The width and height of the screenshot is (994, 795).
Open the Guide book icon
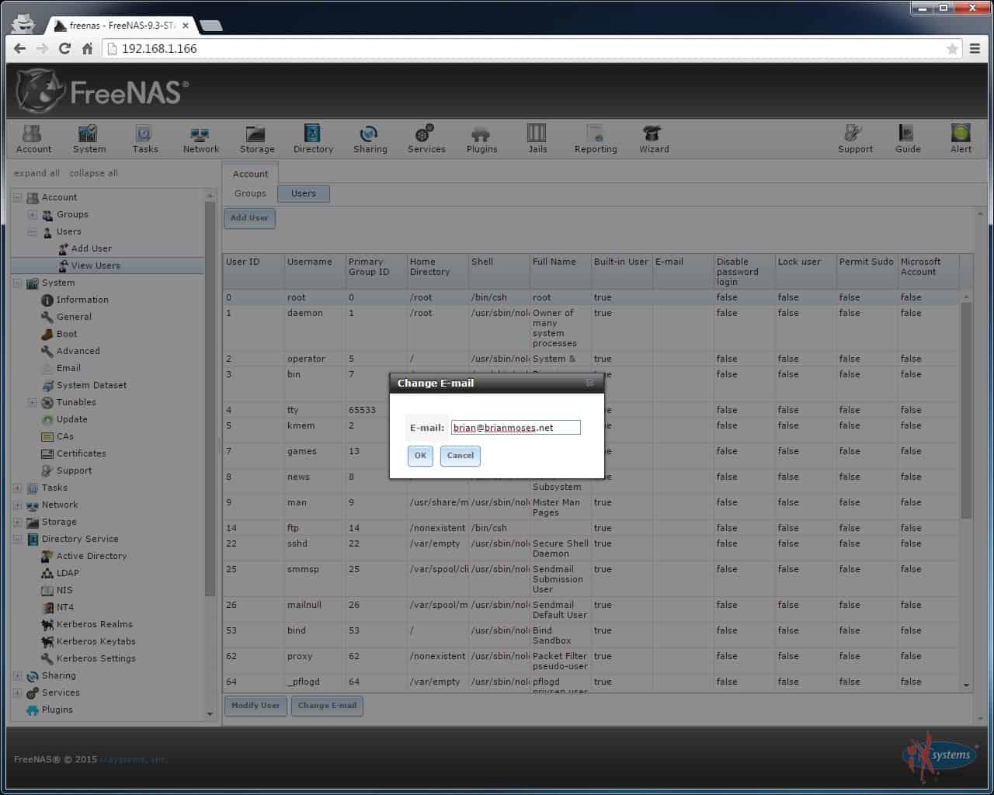click(x=906, y=134)
